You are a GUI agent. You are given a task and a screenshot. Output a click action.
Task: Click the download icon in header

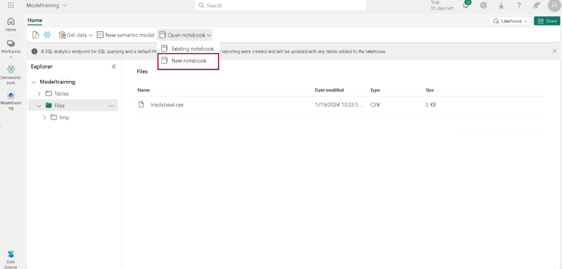pos(501,5)
